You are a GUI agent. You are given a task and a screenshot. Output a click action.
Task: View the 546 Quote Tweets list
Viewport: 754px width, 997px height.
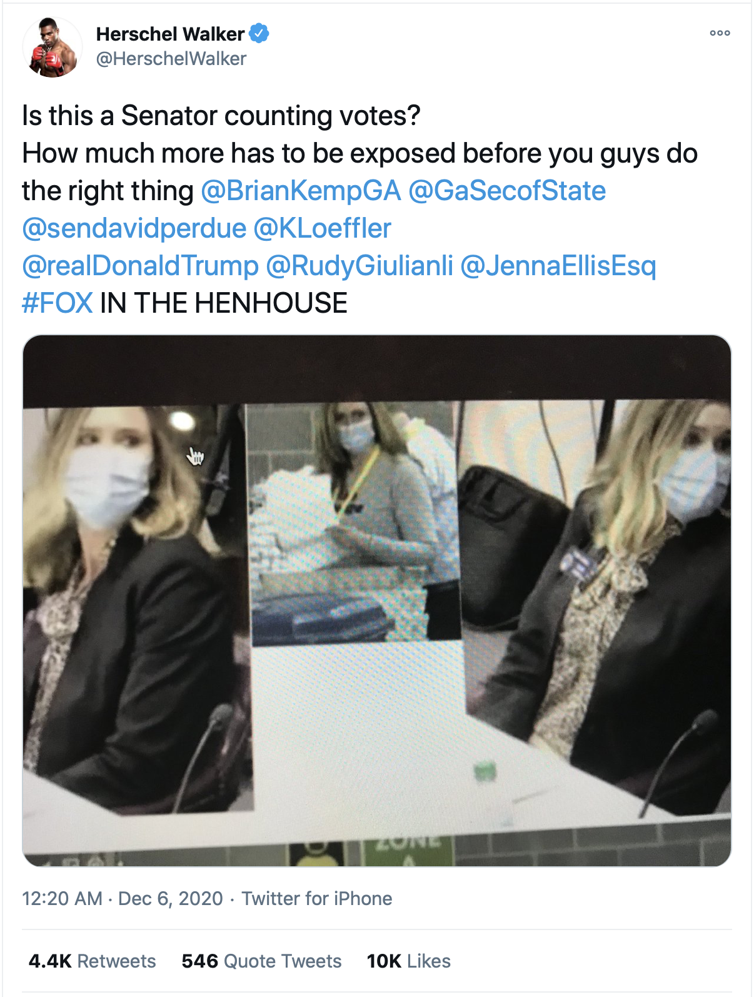(x=261, y=961)
